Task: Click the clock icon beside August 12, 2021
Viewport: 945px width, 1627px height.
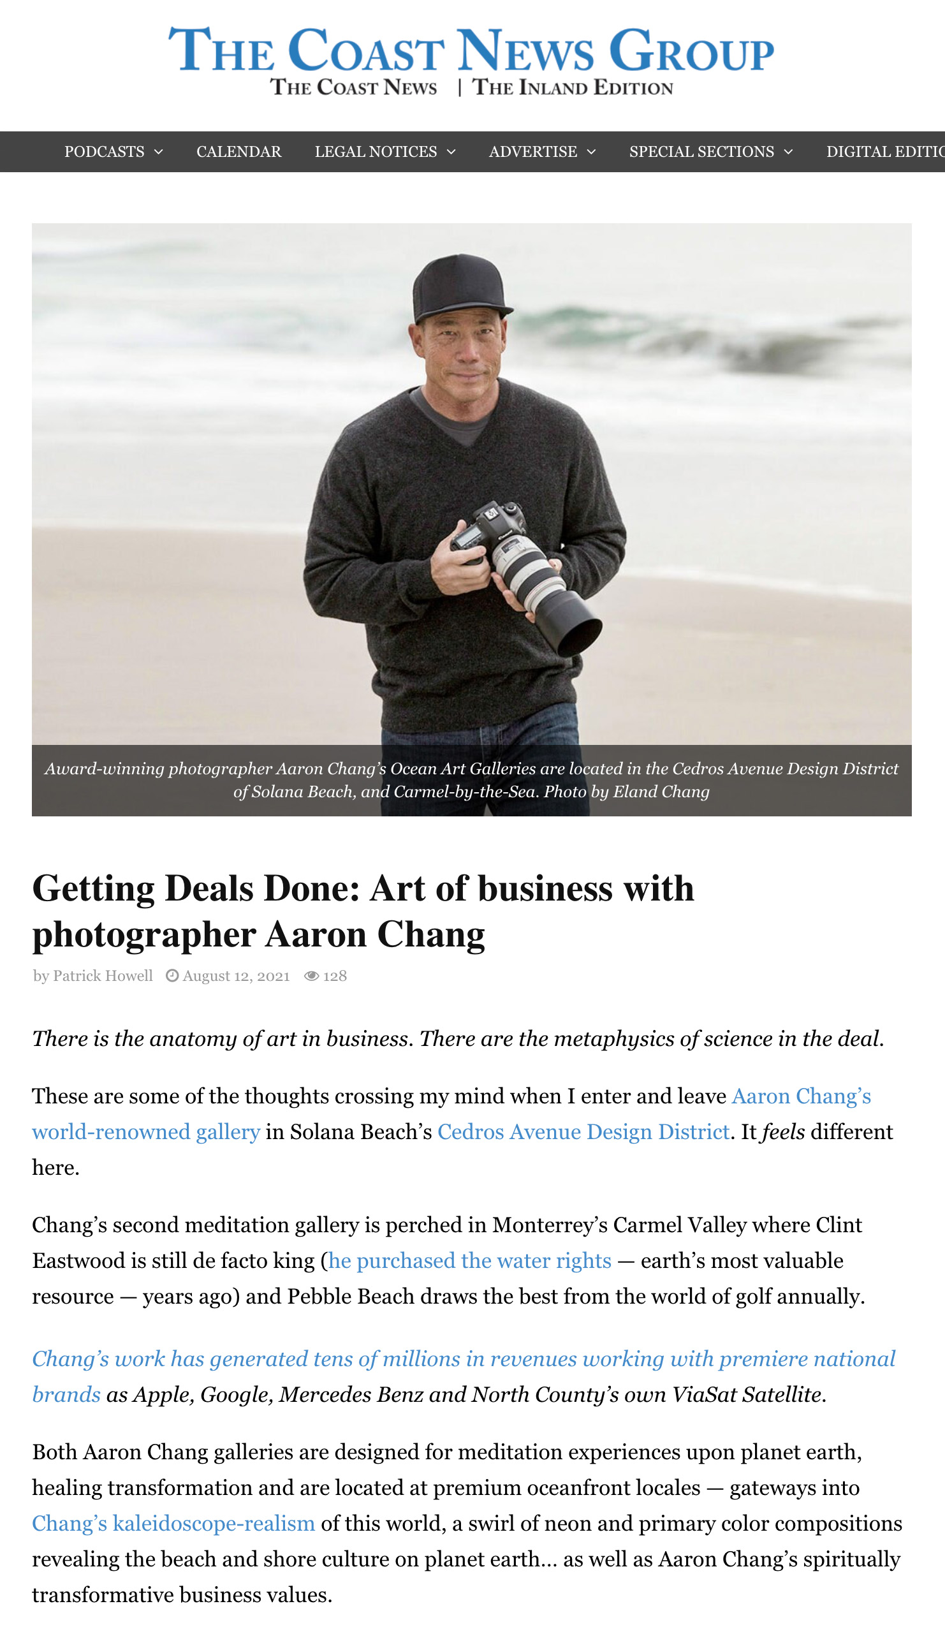Action: tap(172, 976)
